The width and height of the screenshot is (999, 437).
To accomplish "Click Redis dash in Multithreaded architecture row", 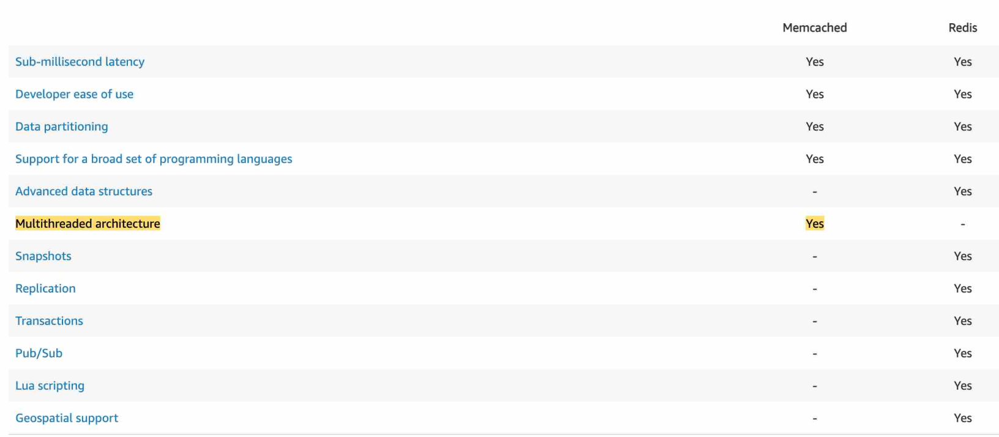I will [962, 224].
